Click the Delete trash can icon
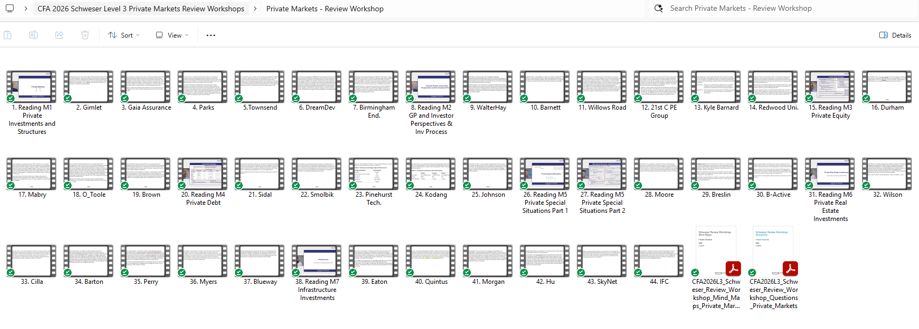 [85, 35]
